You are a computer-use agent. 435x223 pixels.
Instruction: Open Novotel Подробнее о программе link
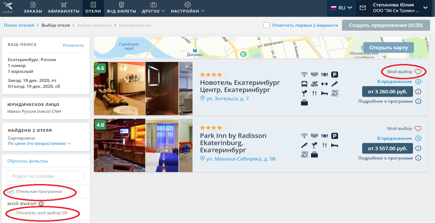click(386, 101)
